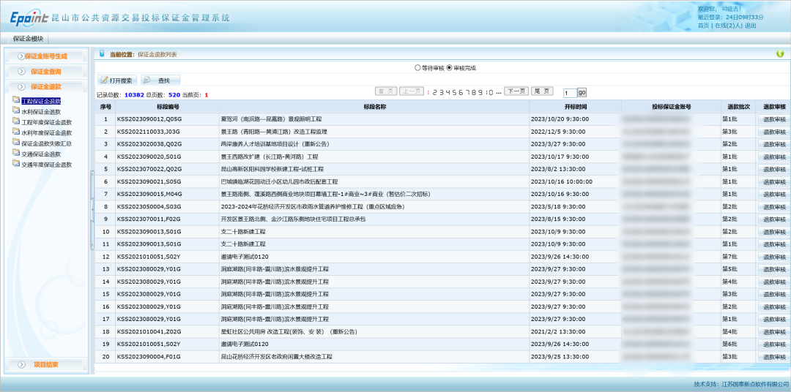
Task: Click 退款审核 for row 2 景王路 改造工程监理
Action: 774,132
